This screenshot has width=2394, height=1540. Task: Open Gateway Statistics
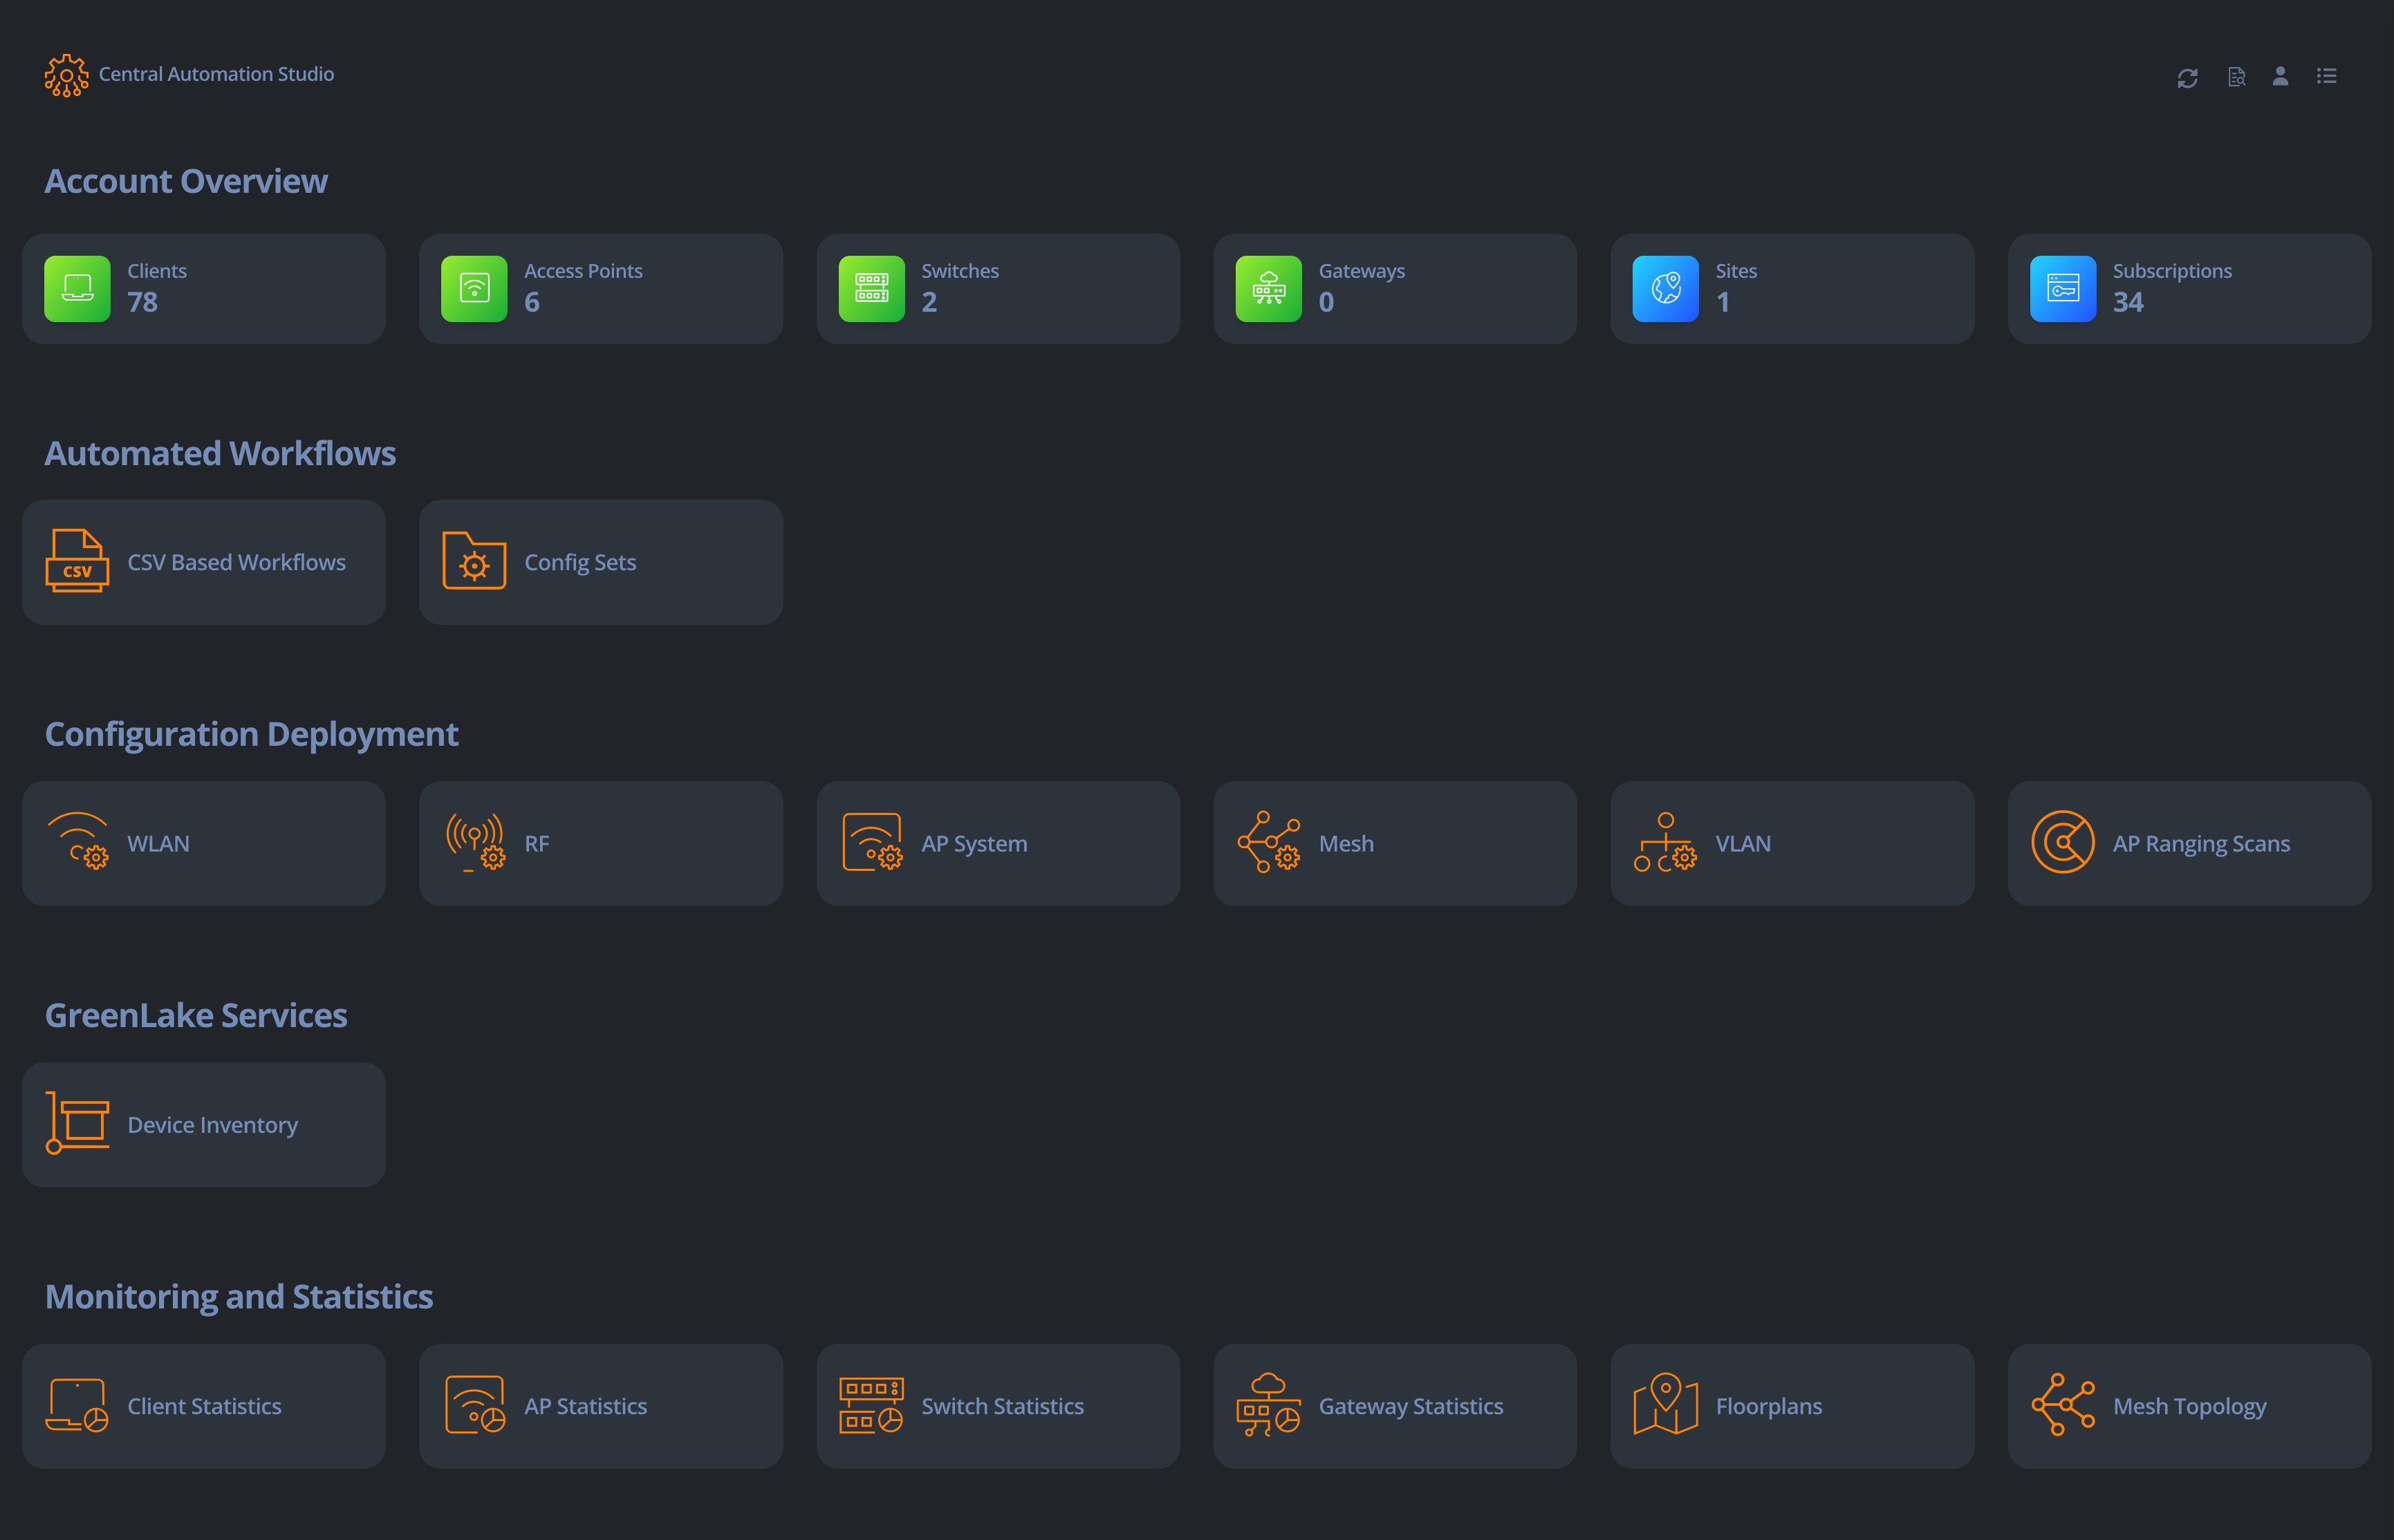(x=1395, y=1406)
